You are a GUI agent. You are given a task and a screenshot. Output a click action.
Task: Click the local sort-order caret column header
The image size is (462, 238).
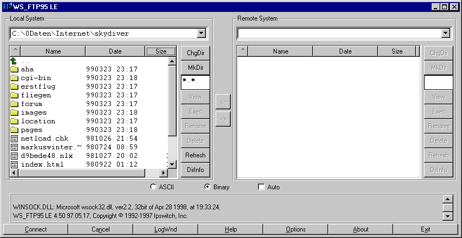(15, 51)
